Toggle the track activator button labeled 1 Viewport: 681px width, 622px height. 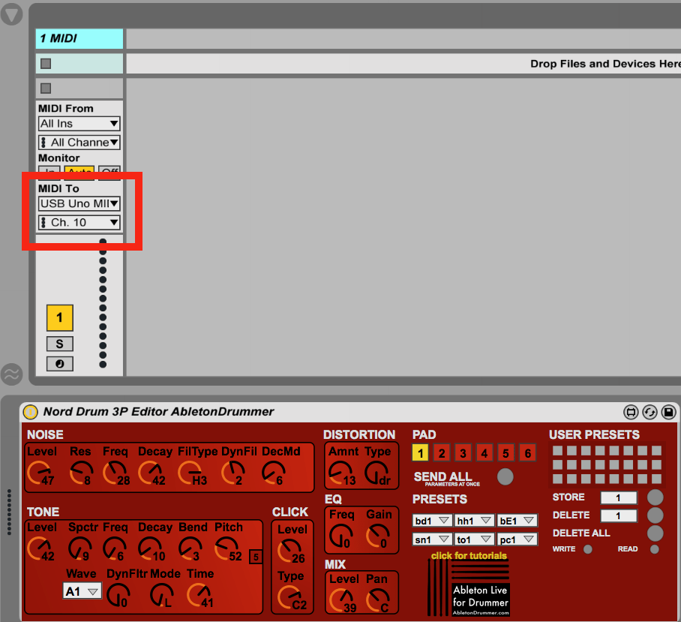(59, 318)
